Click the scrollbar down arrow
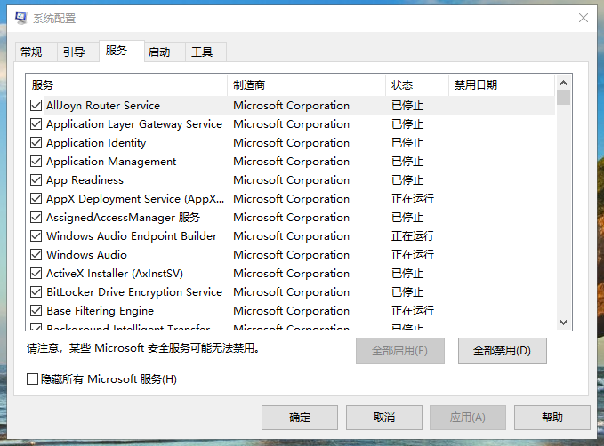This screenshot has height=446, width=604. (x=564, y=323)
